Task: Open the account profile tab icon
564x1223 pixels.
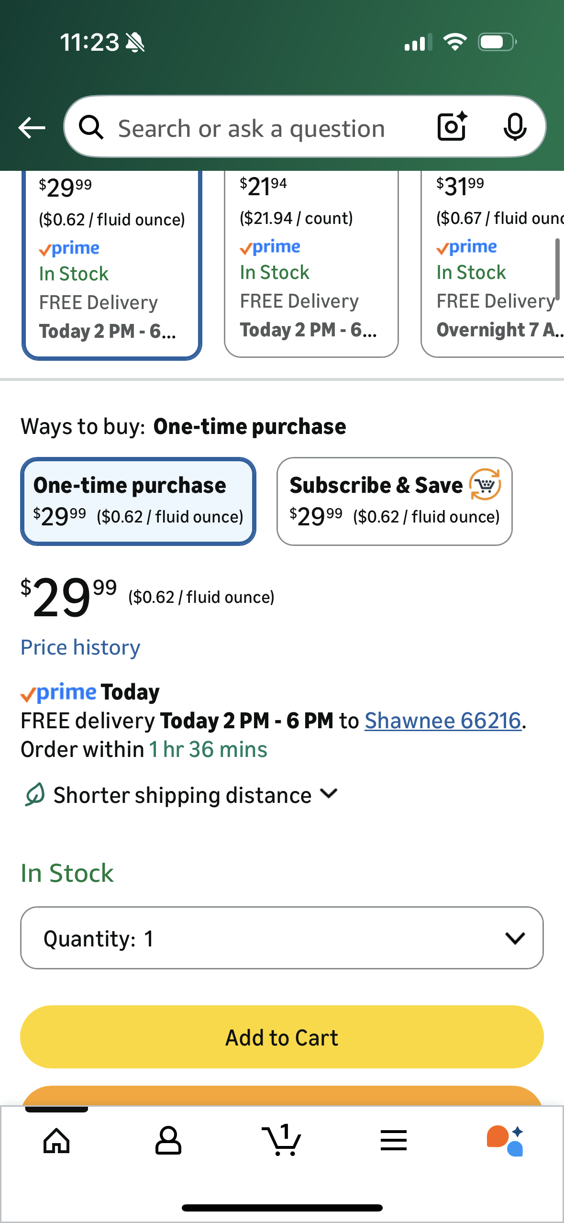Action: click(x=168, y=1141)
